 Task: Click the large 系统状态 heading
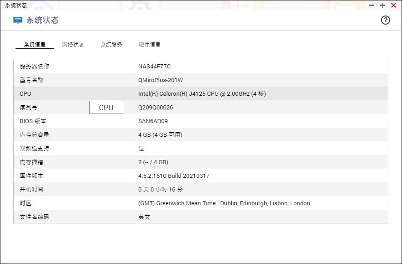coord(42,21)
